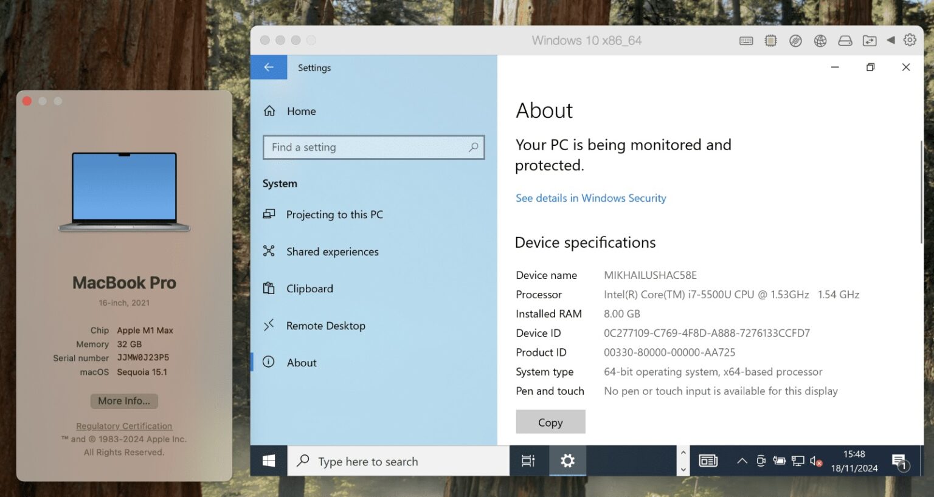
Task: Select Shared experiences in the sidebar
Action: pyautogui.click(x=332, y=252)
